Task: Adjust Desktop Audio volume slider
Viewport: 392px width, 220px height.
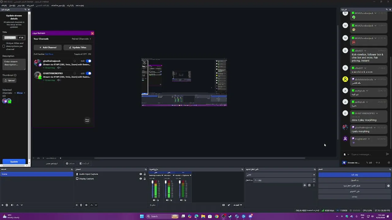Action: [x=153, y=189]
